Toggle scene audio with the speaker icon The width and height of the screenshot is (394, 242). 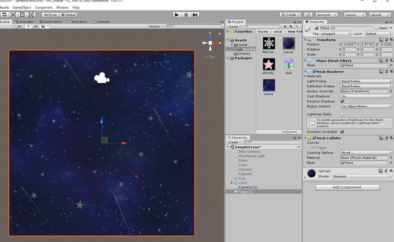pos(35,26)
